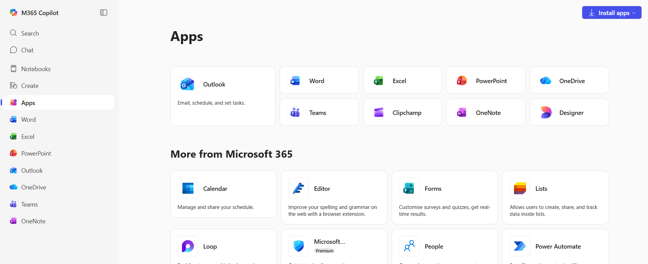This screenshot has height=264, width=648.
Task: Open the People app card
Action: (x=445, y=247)
